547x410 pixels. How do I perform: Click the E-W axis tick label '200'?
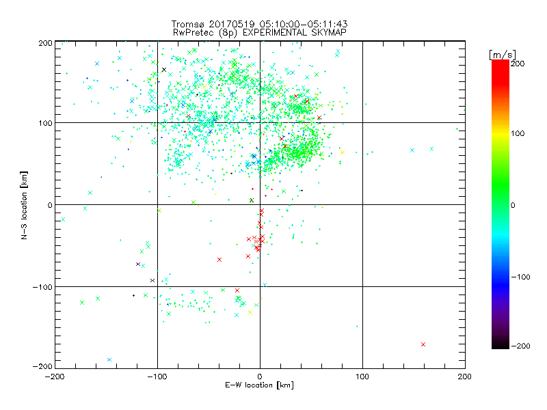click(465, 377)
